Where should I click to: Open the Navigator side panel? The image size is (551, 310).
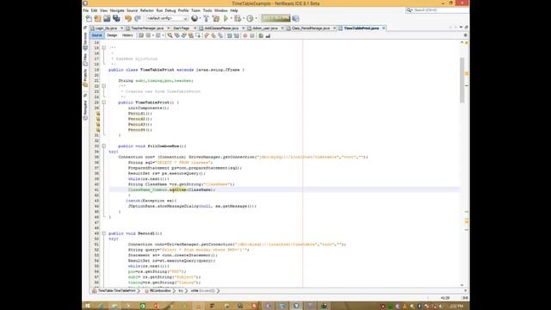85,110
